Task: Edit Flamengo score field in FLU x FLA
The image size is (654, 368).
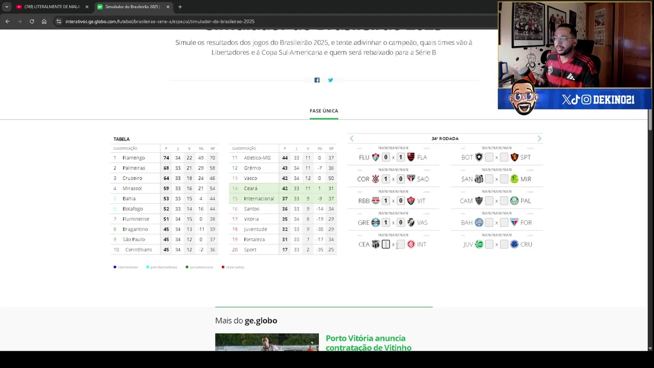Action: tap(401, 157)
